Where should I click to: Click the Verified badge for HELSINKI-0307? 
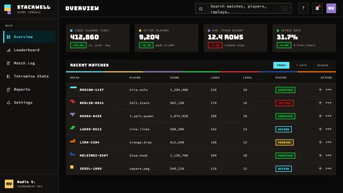coord(285,156)
